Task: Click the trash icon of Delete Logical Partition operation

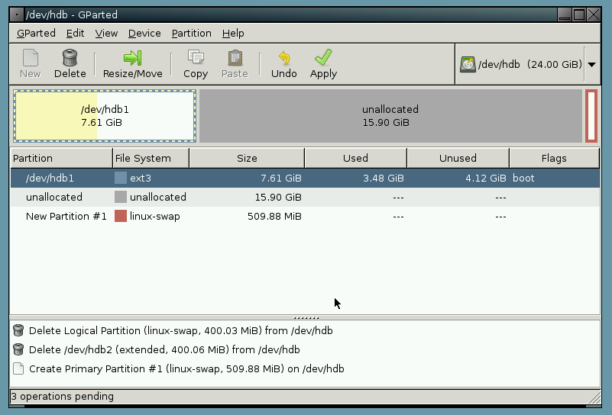Action: pos(18,330)
